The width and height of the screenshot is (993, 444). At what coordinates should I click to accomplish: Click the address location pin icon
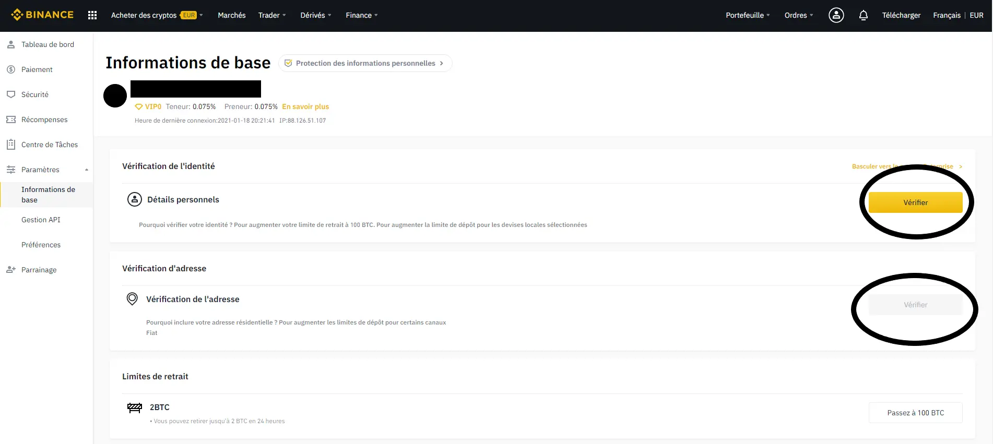click(x=132, y=299)
